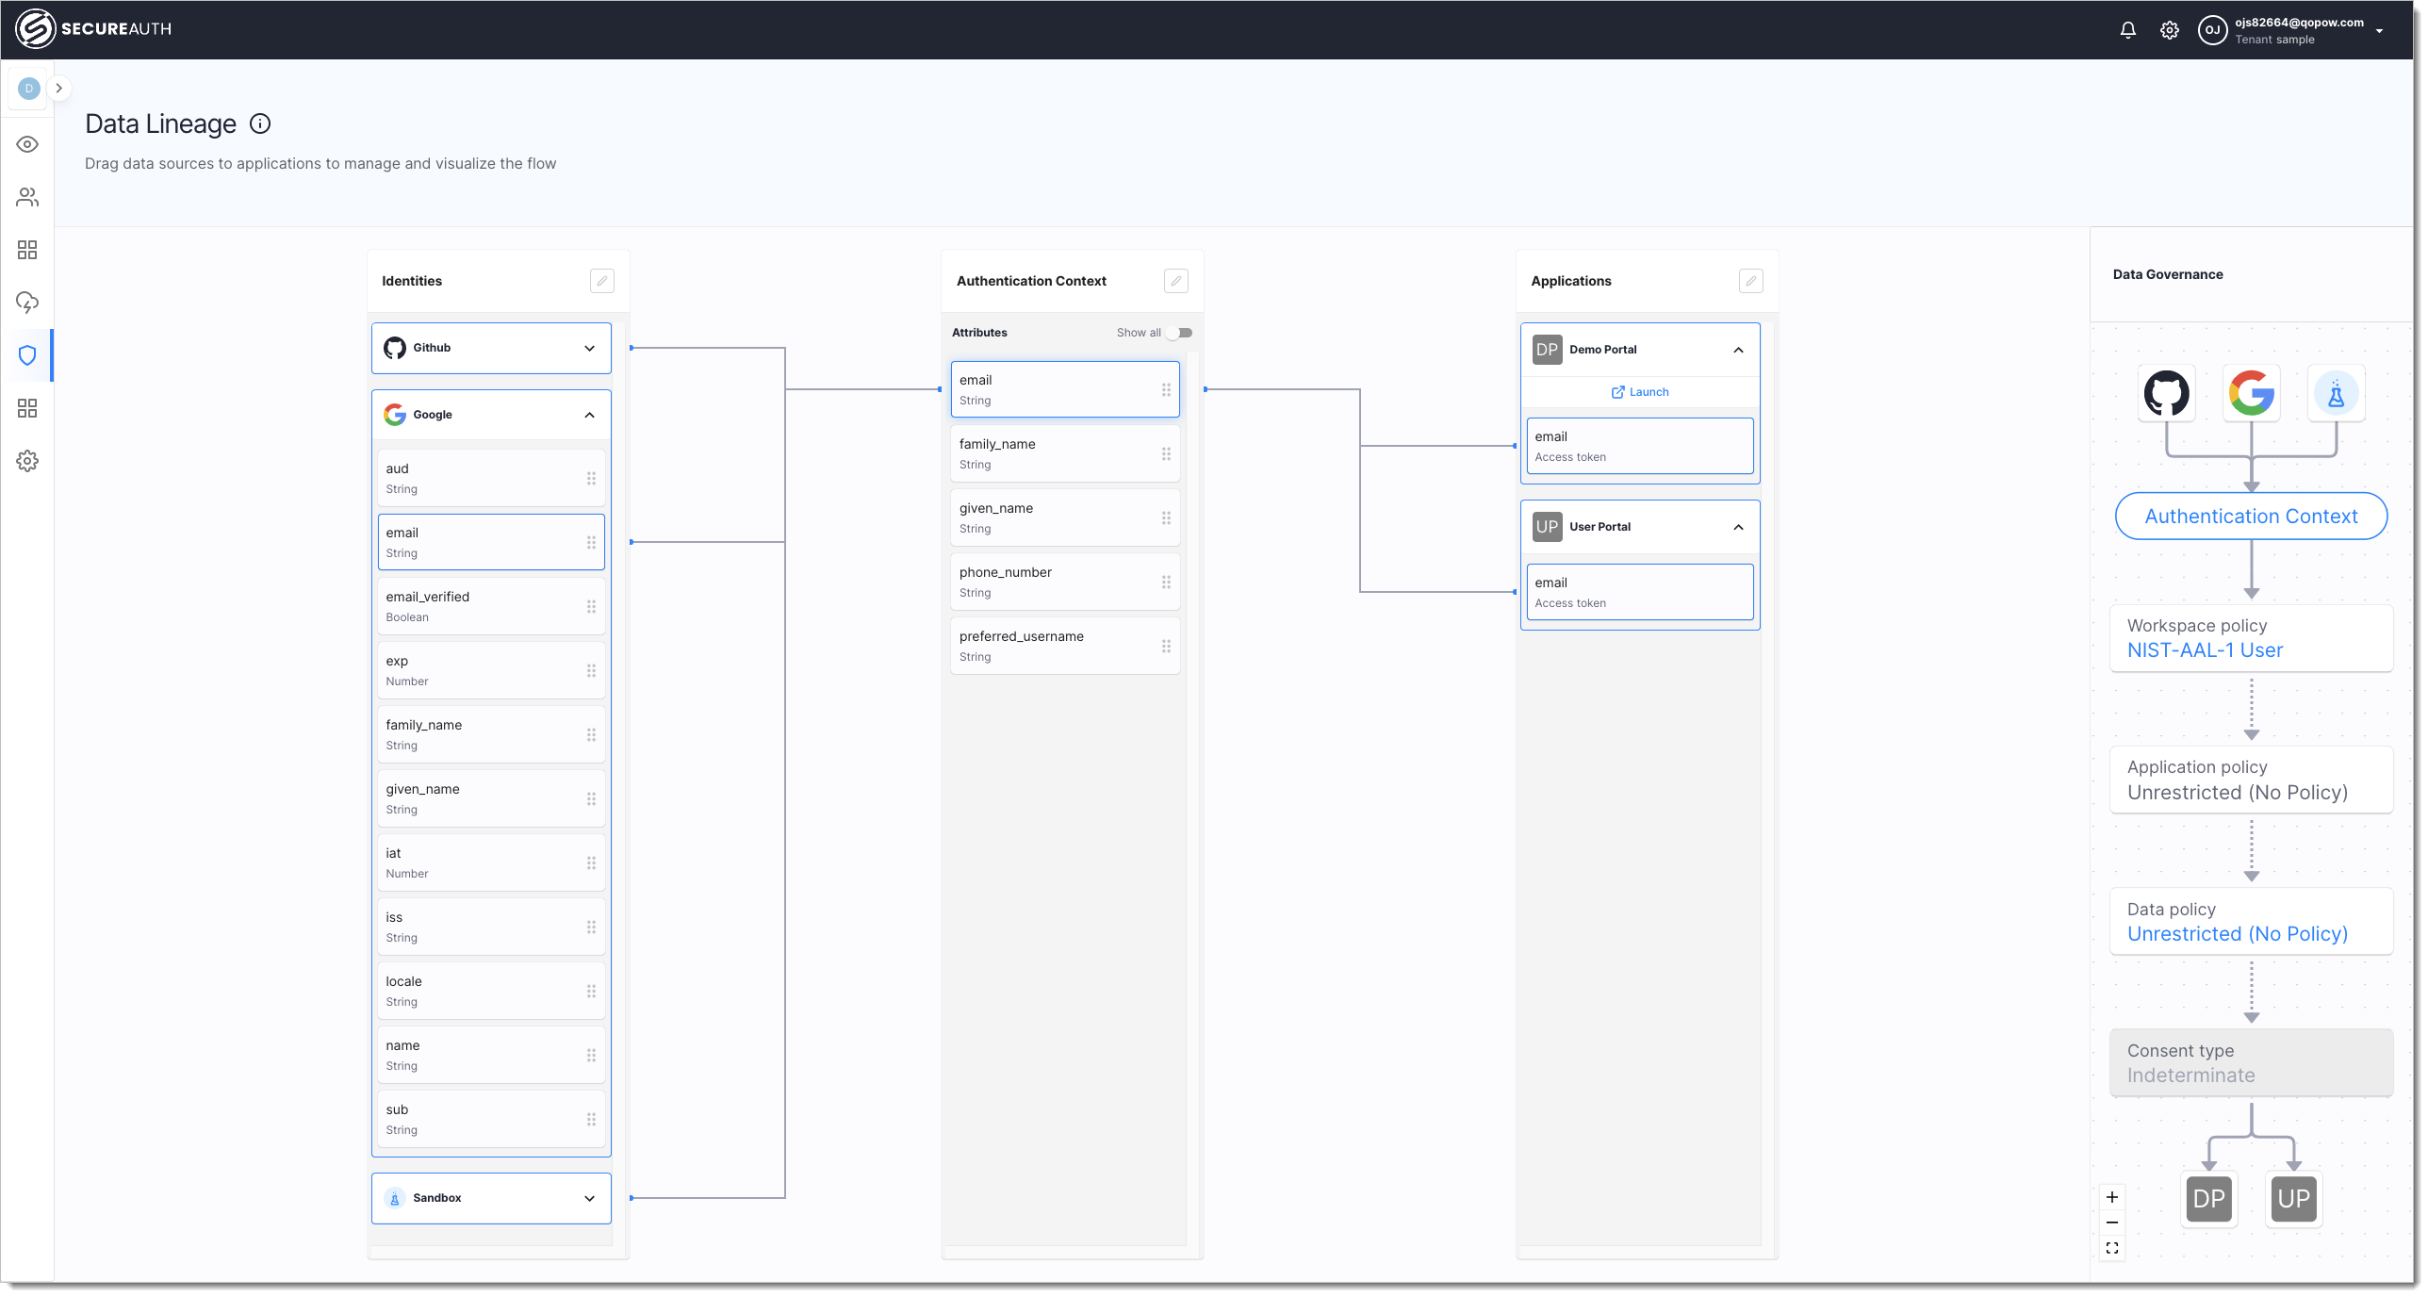Select Google locale attribute

coord(491,991)
